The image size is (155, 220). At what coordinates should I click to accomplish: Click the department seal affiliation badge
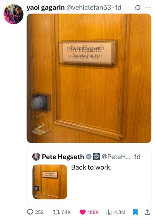(96, 157)
